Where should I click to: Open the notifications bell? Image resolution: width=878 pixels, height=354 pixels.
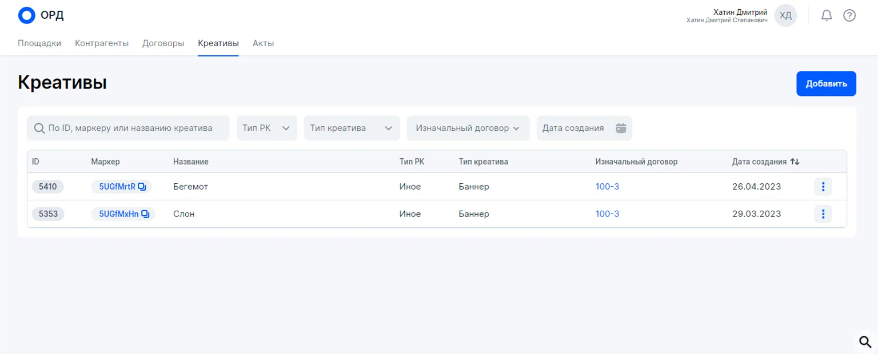click(827, 15)
